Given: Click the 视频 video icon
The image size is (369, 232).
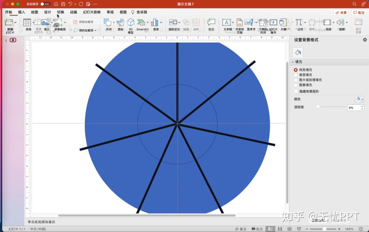Looking at the screenshot, I should 327,23.
